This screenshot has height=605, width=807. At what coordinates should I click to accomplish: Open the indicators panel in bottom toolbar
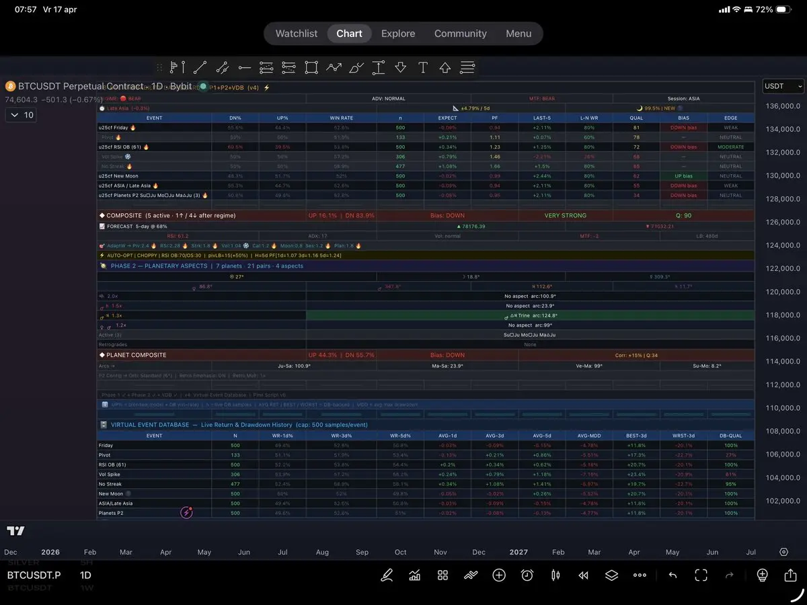click(414, 575)
